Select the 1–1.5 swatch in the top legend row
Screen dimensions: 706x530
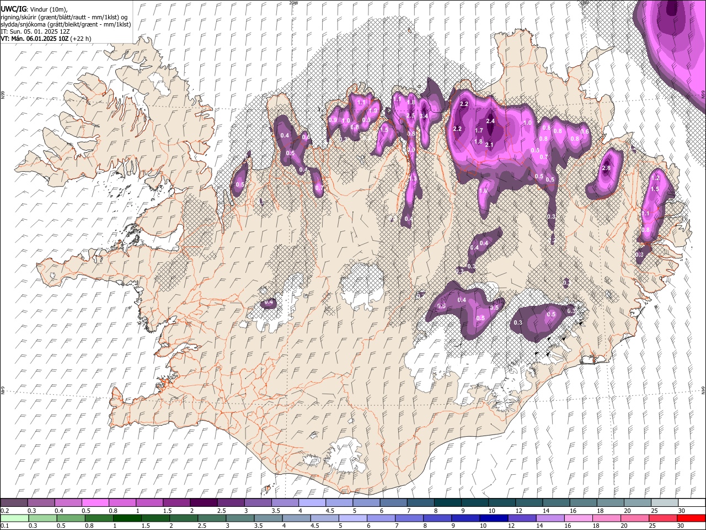click(x=149, y=503)
